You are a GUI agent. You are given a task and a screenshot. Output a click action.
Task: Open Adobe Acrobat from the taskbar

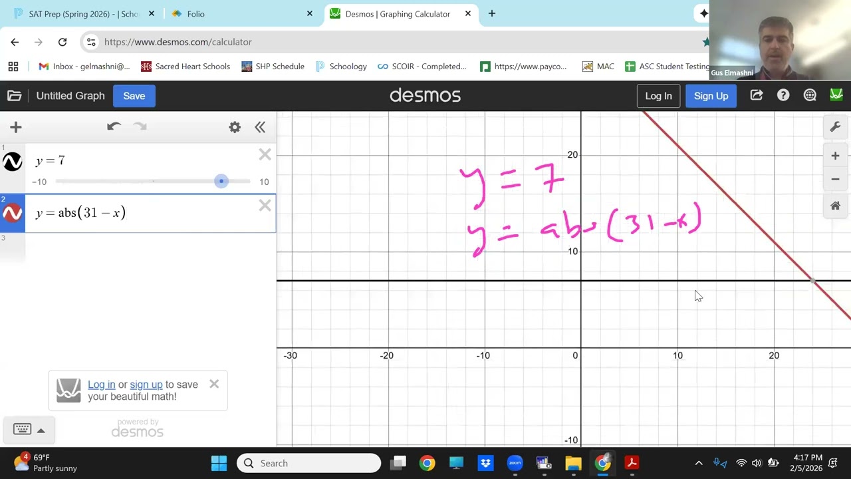coord(632,463)
